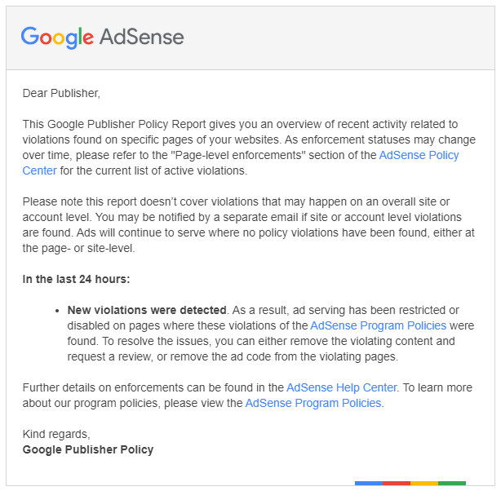Click the "Further details on enforcements" text
The image size is (501, 491).
[x=103, y=387]
